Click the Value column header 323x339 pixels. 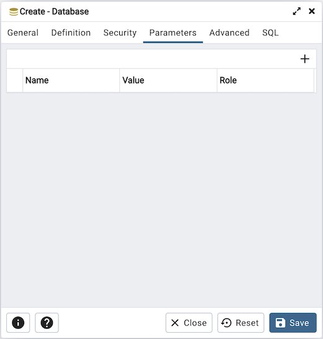(168, 80)
